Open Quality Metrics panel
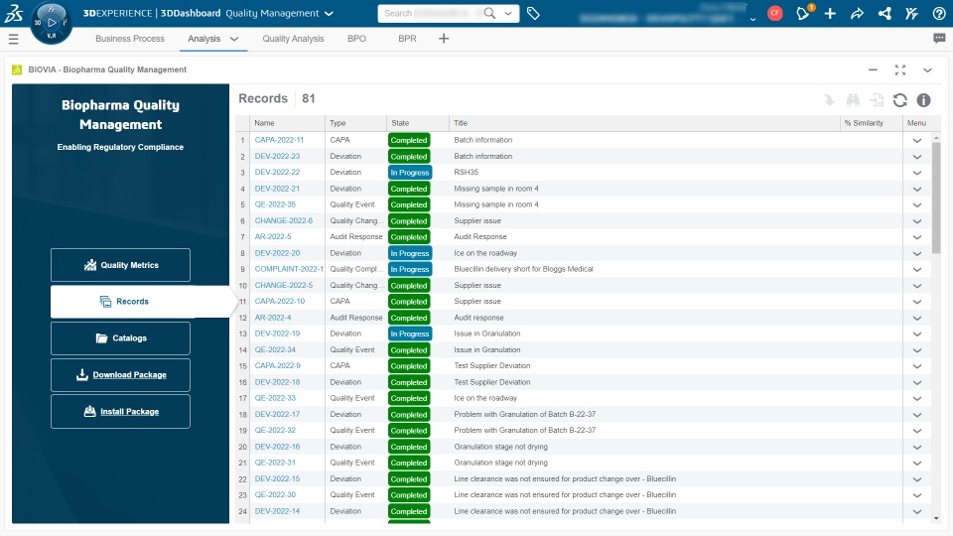 [120, 265]
